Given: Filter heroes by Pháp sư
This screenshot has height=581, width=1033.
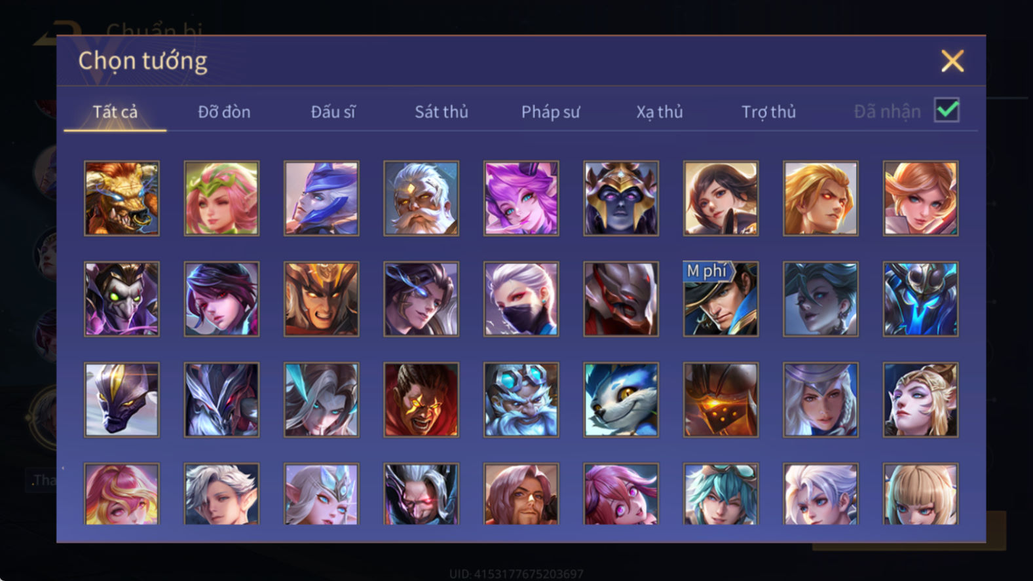Looking at the screenshot, I should point(550,112).
